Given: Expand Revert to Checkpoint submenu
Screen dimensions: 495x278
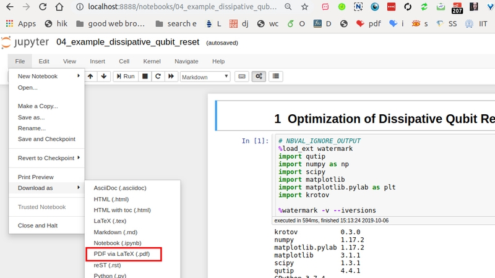Looking at the screenshot, I should click(x=47, y=158).
